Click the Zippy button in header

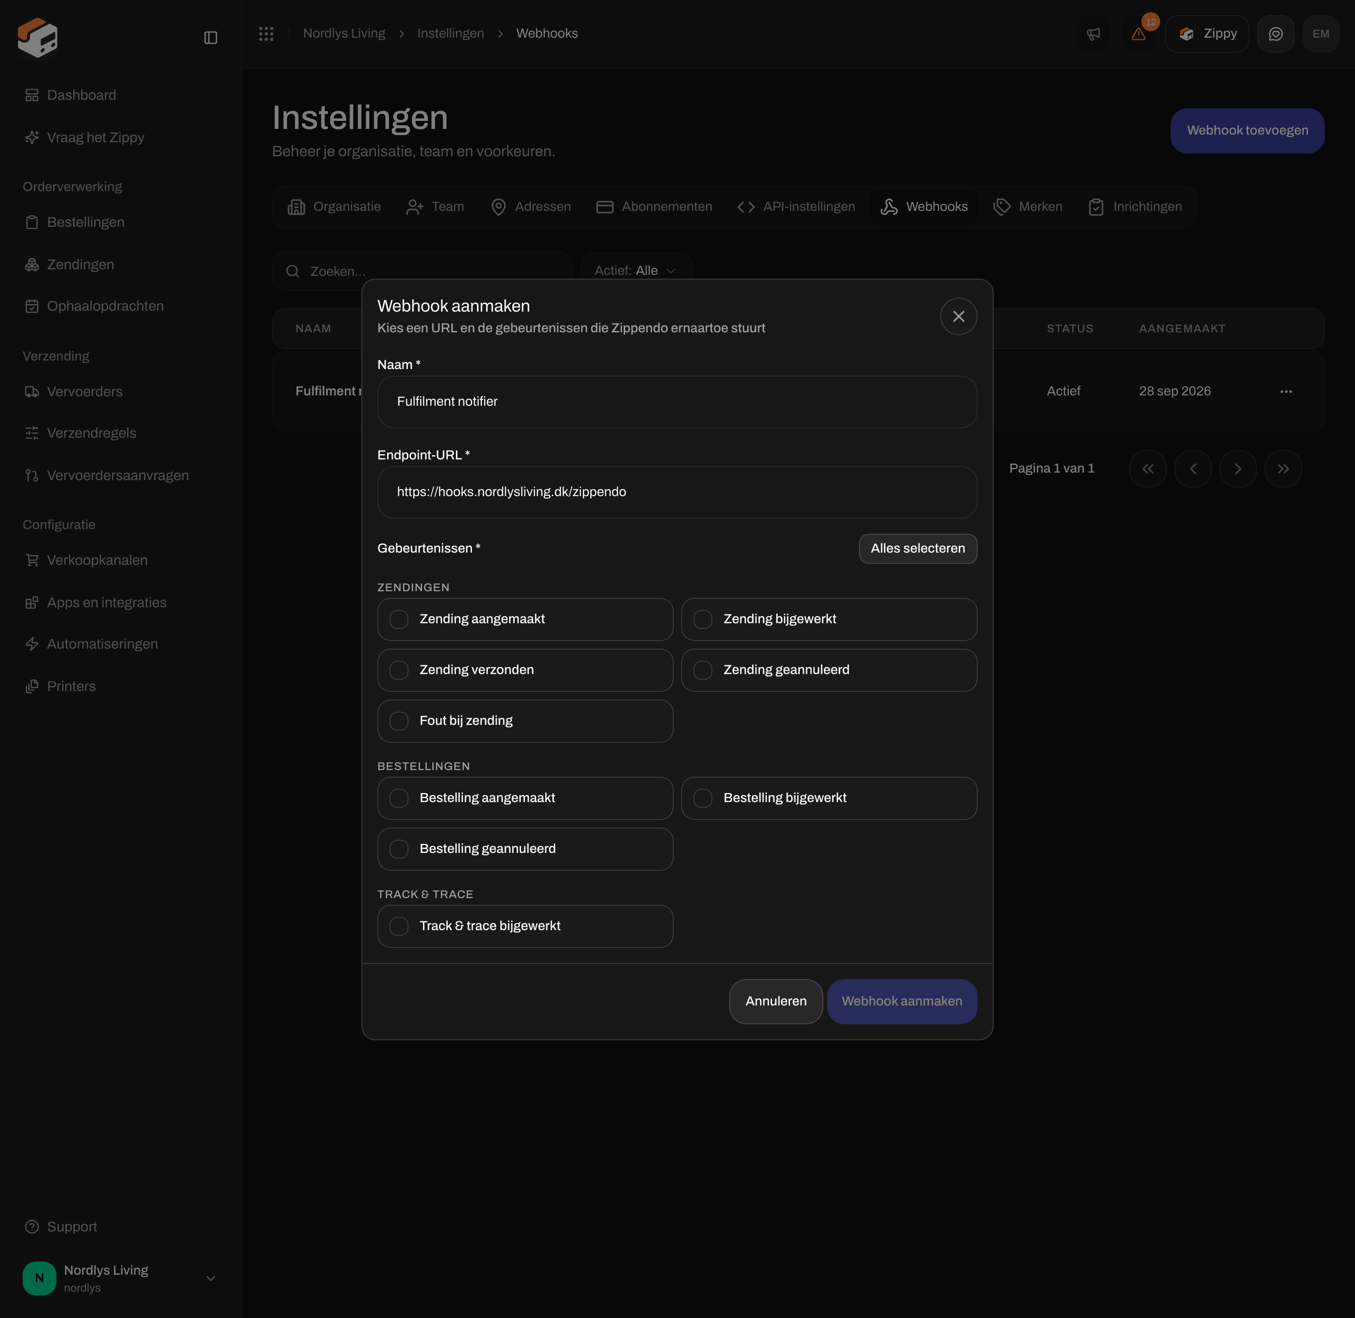[x=1207, y=34]
